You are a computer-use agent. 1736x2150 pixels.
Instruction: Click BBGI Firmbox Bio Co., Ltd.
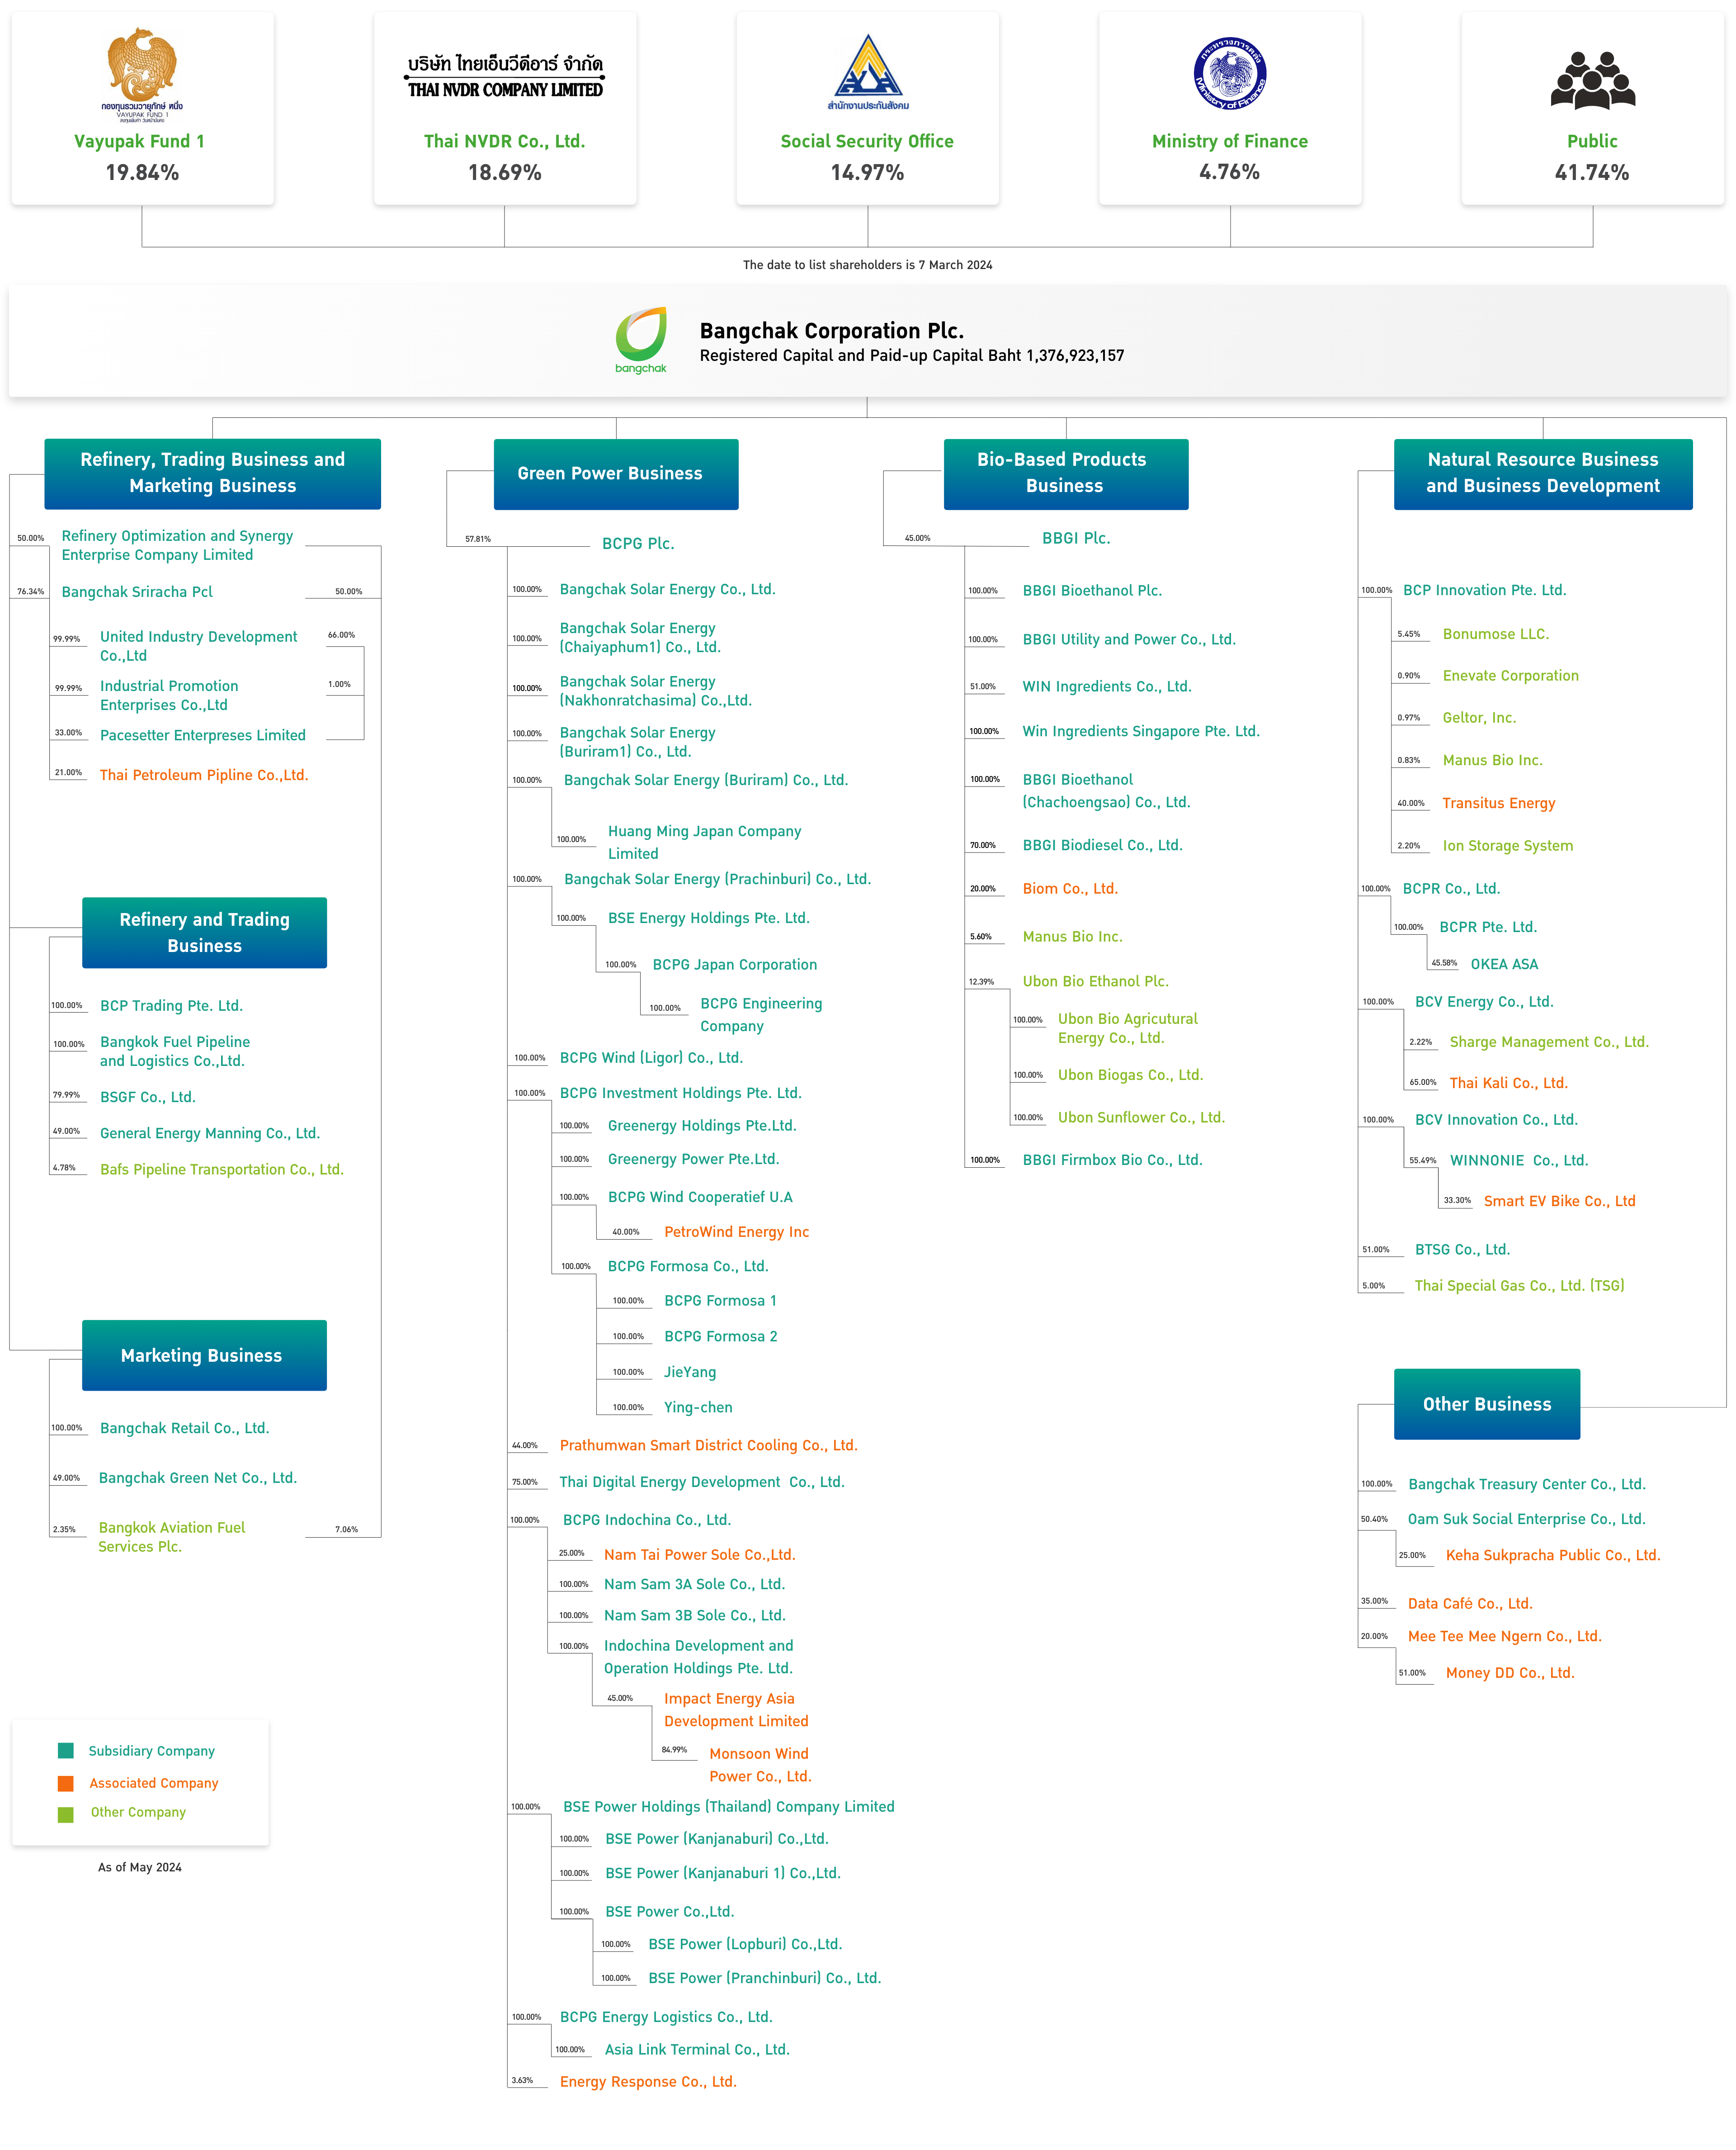coord(1112,1160)
